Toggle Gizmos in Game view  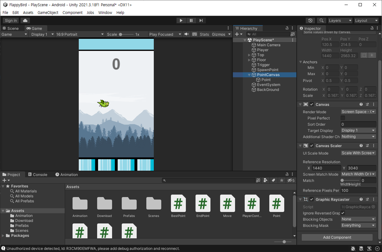point(218,34)
